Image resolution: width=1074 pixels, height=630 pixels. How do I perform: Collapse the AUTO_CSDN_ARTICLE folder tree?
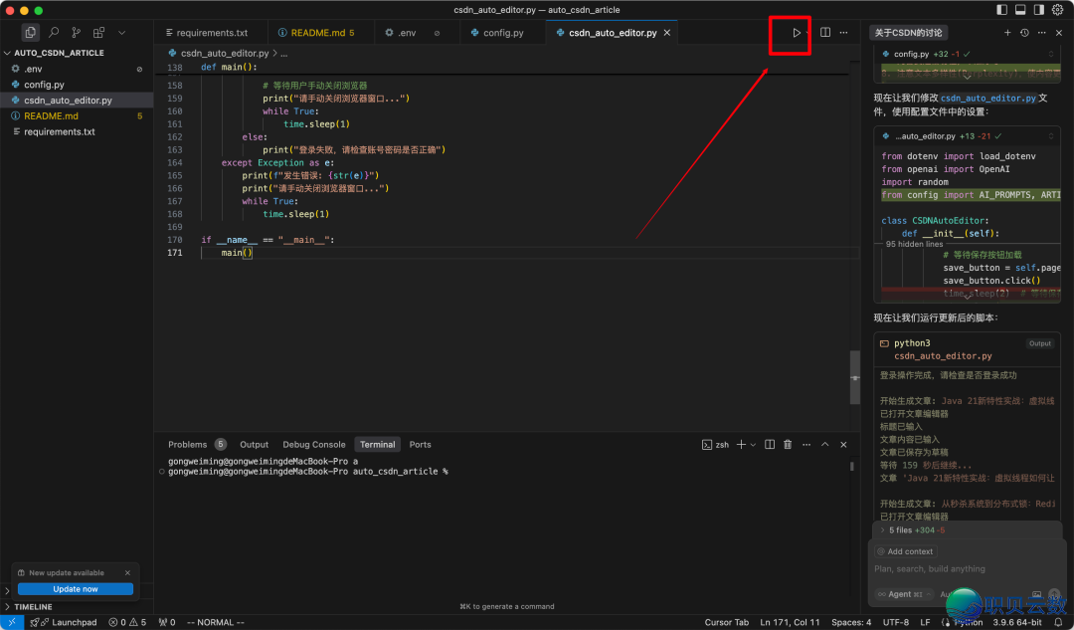[x=58, y=53]
